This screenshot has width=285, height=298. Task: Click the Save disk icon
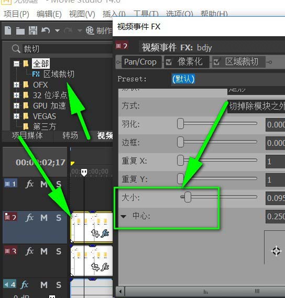[33, 30]
